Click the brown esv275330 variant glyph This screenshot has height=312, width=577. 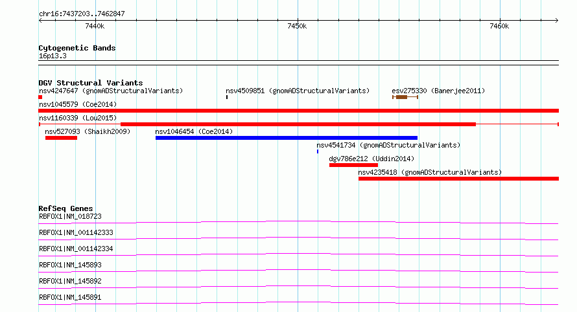pos(405,97)
